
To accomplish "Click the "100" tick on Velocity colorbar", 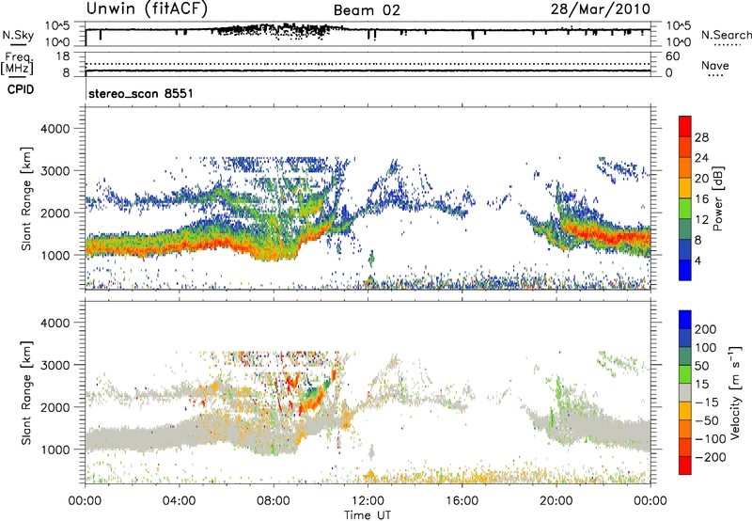I will (706, 347).
